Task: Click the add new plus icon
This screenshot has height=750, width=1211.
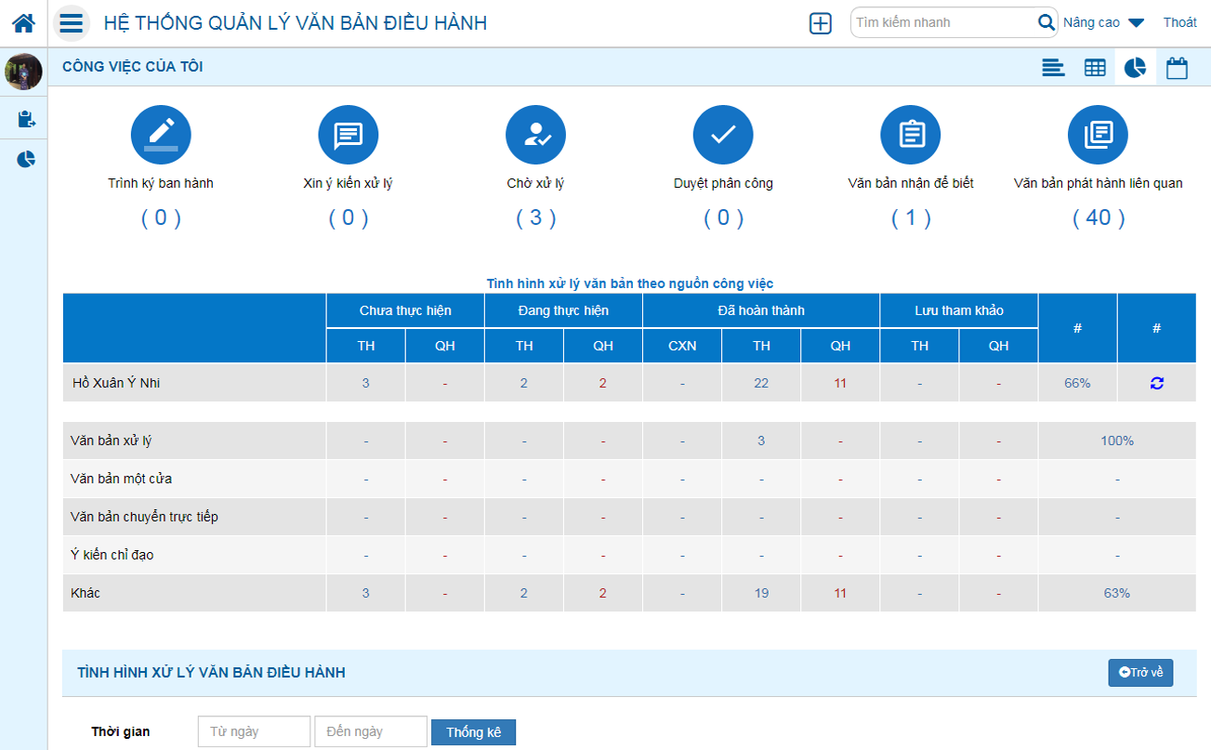Action: [820, 23]
